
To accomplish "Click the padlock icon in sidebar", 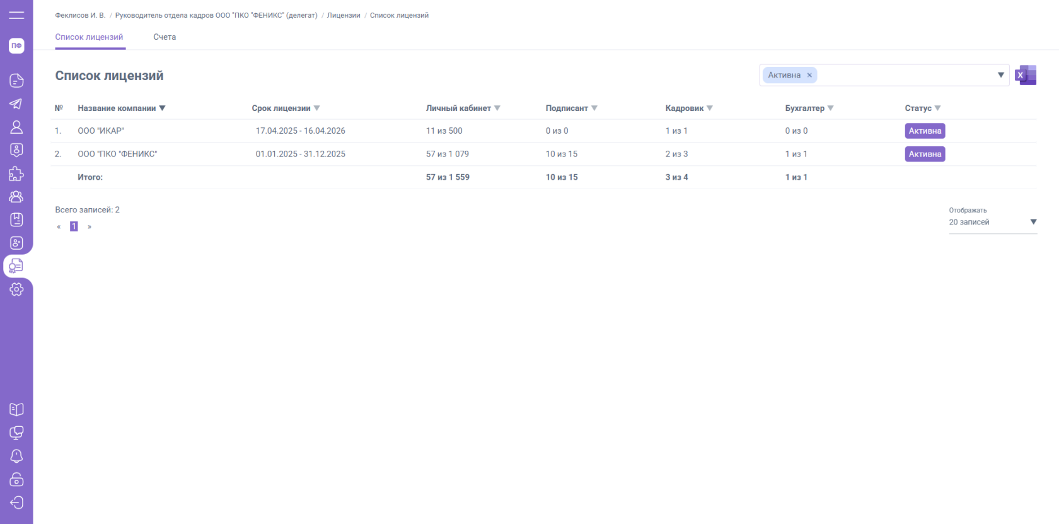I will tap(16, 479).
